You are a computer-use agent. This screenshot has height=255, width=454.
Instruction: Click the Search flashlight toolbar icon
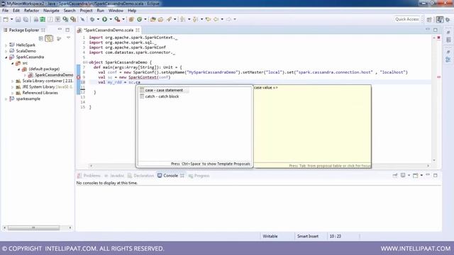click(169, 19)
